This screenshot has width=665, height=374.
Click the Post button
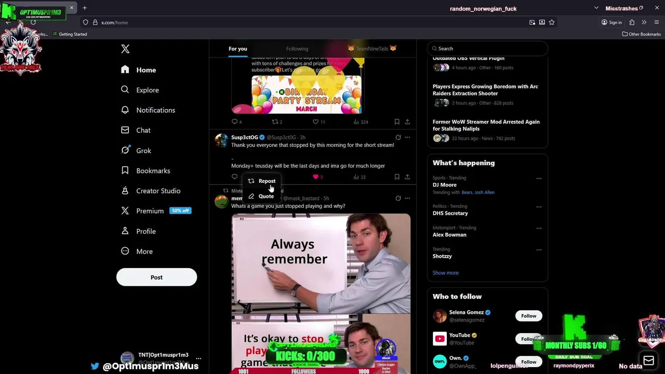156,277
